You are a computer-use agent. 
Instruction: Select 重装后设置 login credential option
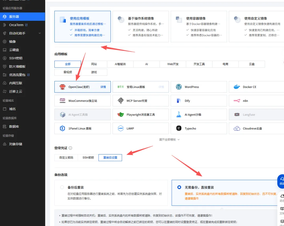click(x=110, y=158)
